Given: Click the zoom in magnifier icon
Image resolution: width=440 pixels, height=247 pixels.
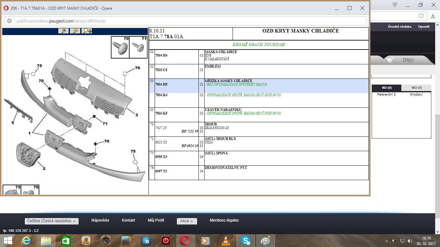Looking at the screenshot, I should click(64, 31).
